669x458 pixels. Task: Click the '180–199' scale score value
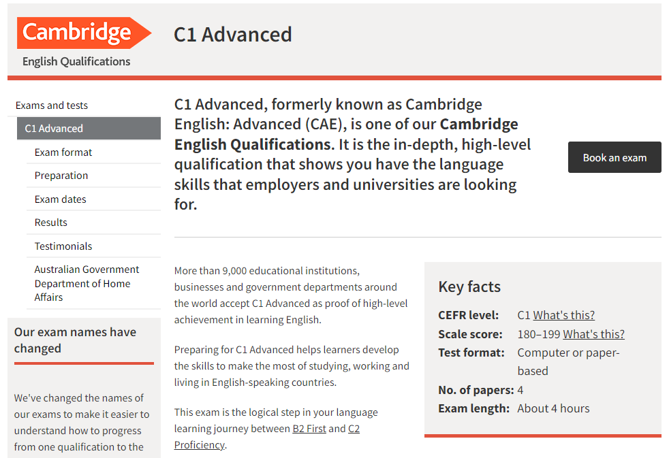pyautogui.click(x=538, y=334)
